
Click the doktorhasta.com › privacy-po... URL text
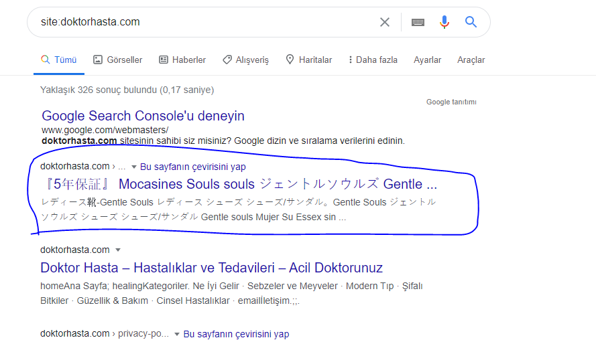(105, 334)
